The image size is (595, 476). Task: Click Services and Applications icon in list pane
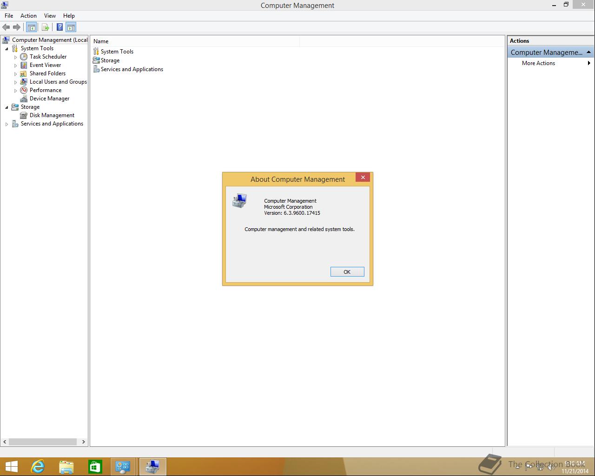[x=96, y=69]
